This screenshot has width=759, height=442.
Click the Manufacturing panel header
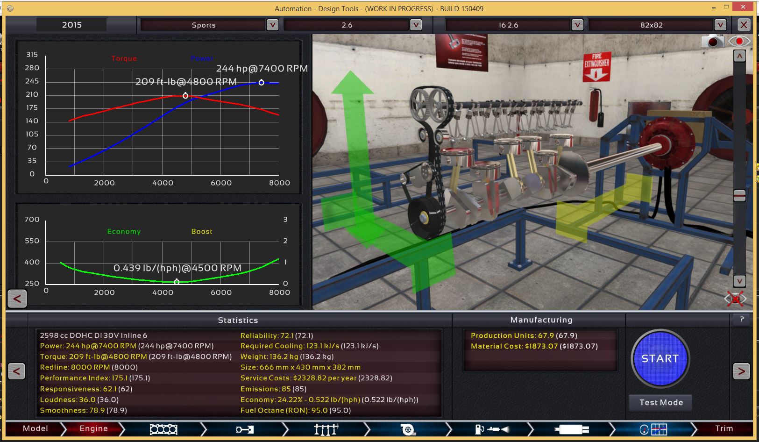pos(541,320)
